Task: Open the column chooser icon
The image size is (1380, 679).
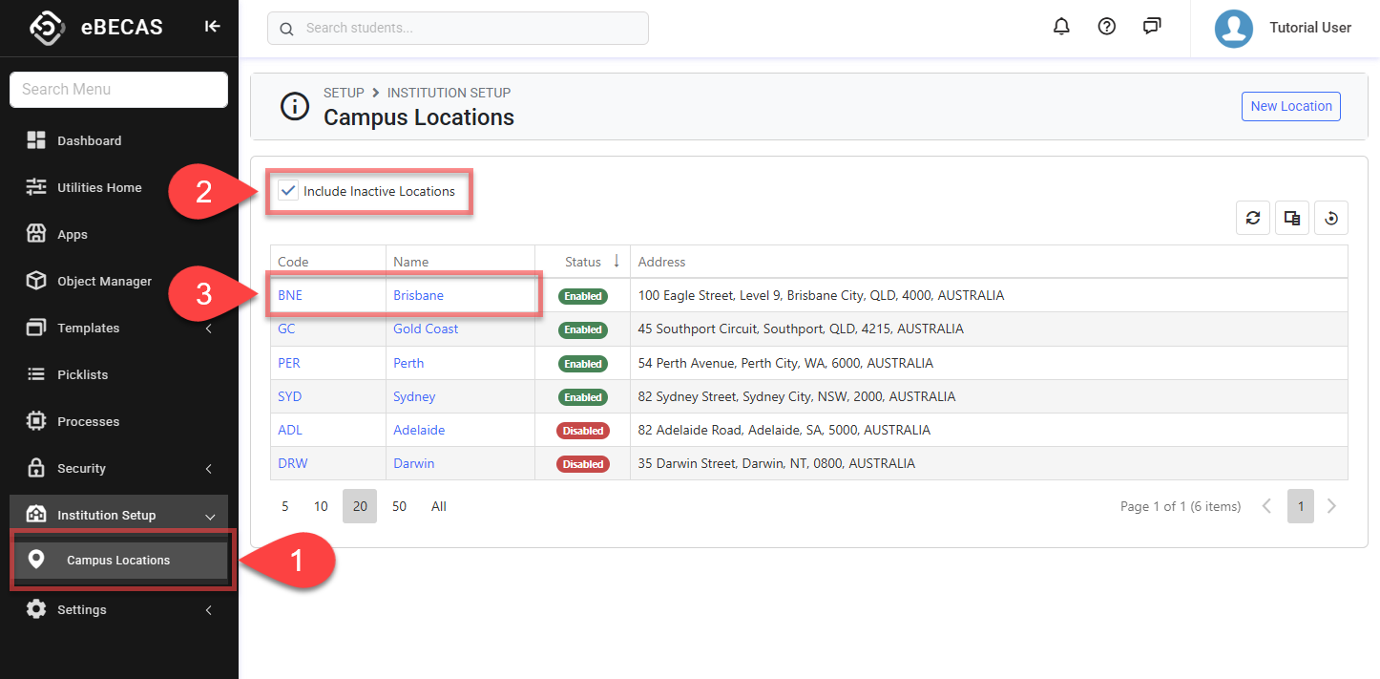Action: [1291, 218]
